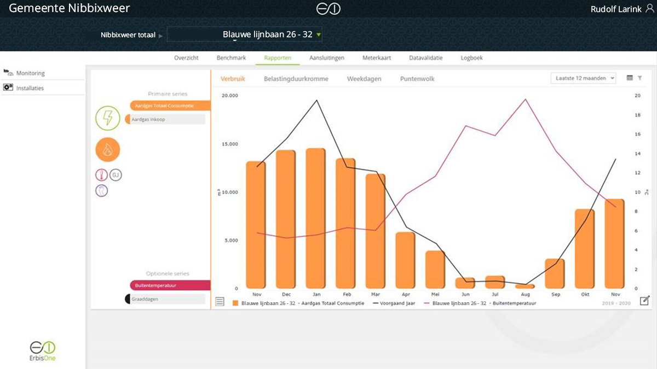Expand the Blauwe lijnbaan 26 - 32 location dropdown

[245, 34]
